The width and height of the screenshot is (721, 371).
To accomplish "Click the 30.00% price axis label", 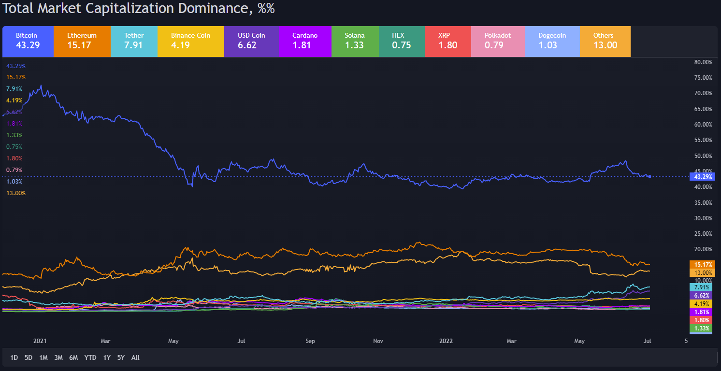I will [703, 218].
